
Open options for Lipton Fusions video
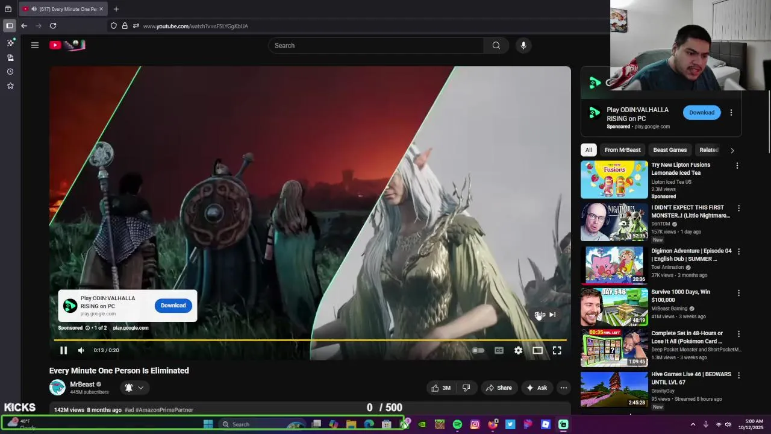737,165
